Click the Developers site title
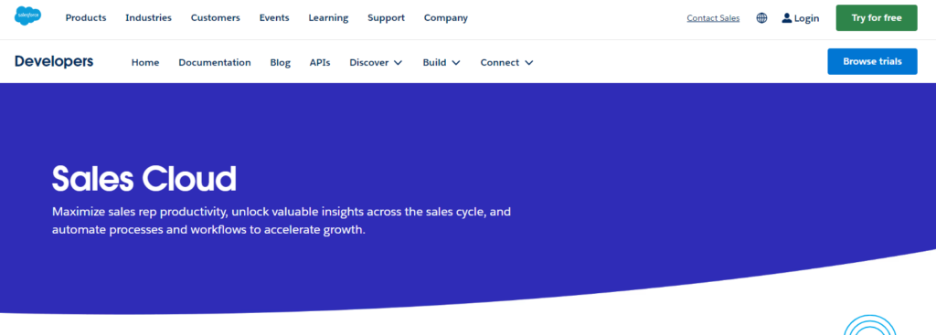This screenshot has height=335, width=936. pyautogui.click(x=54, y=61)
